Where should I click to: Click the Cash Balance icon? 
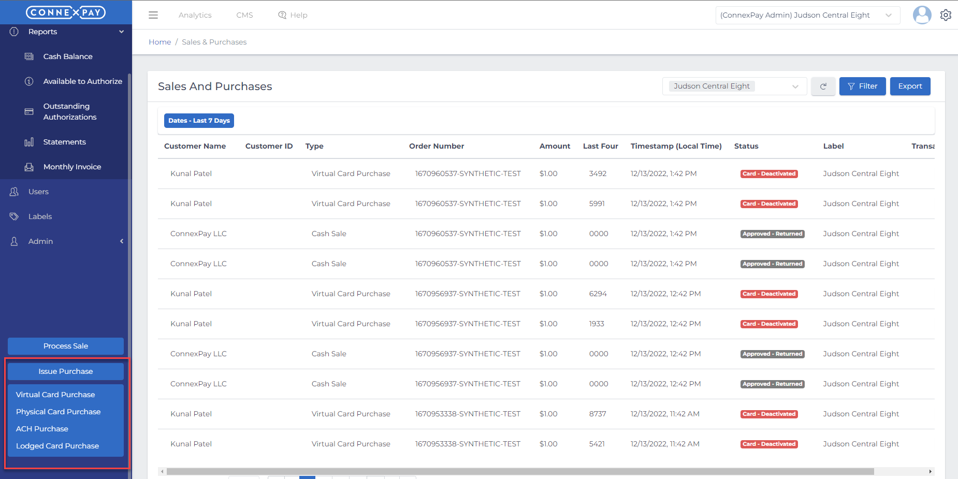coord(29,56)
